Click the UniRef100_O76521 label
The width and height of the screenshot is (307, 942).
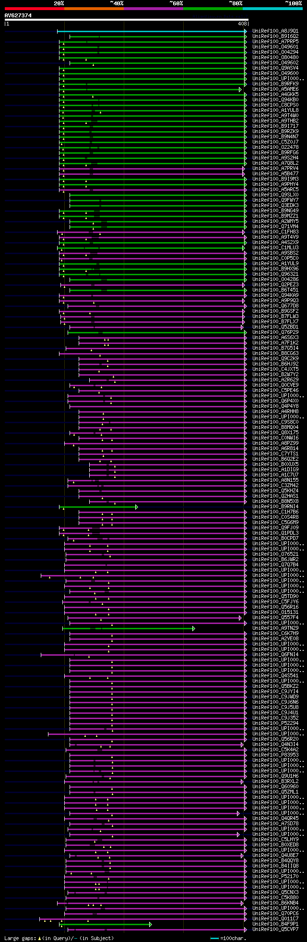click(x=275, y=554)
